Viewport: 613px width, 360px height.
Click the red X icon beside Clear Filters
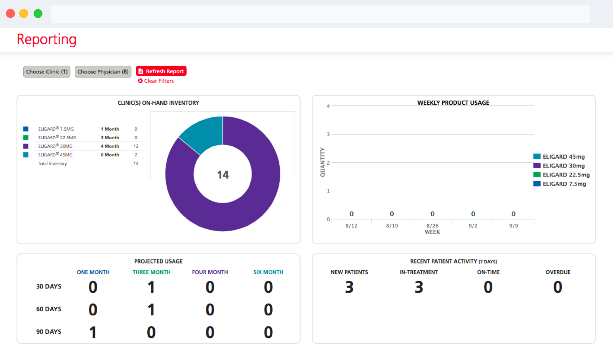(x=140, y=81)
